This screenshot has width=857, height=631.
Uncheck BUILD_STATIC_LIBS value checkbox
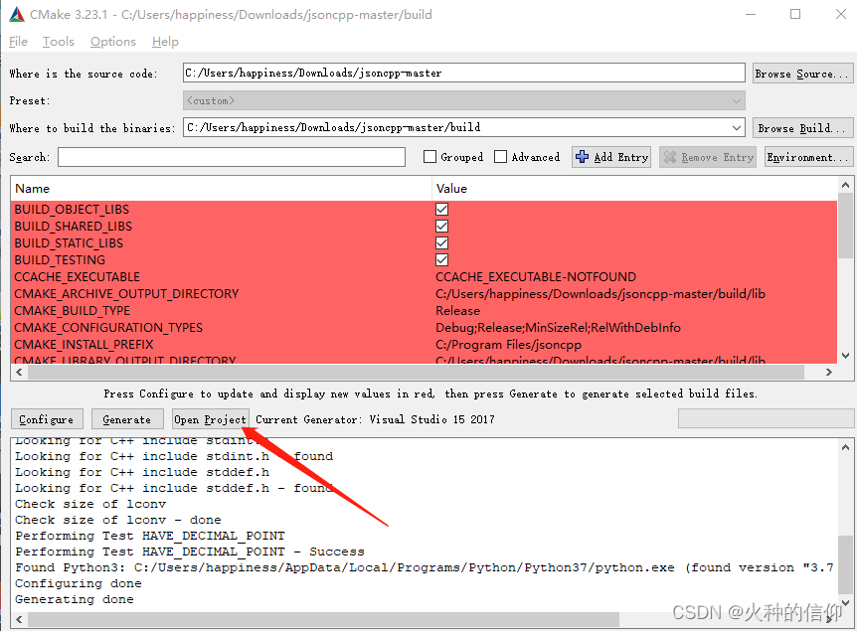(442, 243)
